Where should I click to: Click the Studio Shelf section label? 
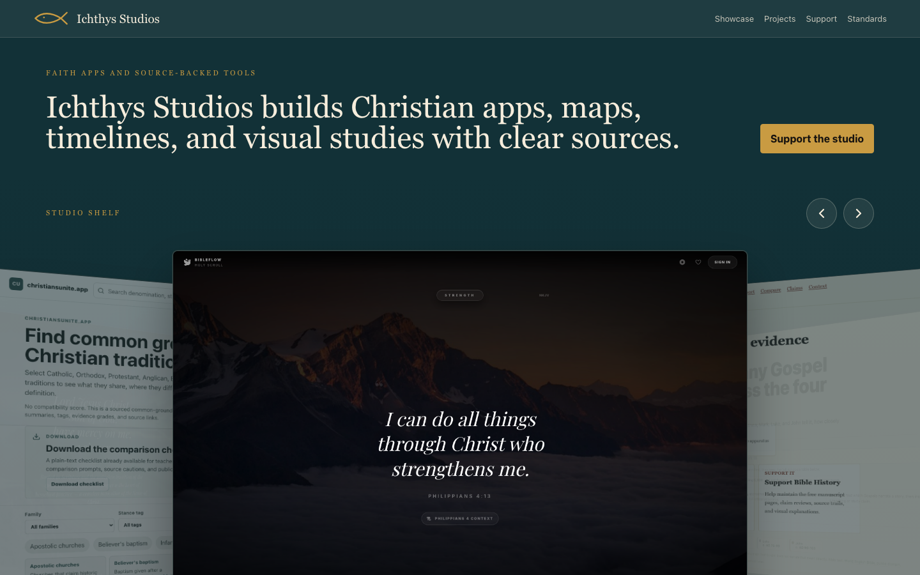click(83, 213)
